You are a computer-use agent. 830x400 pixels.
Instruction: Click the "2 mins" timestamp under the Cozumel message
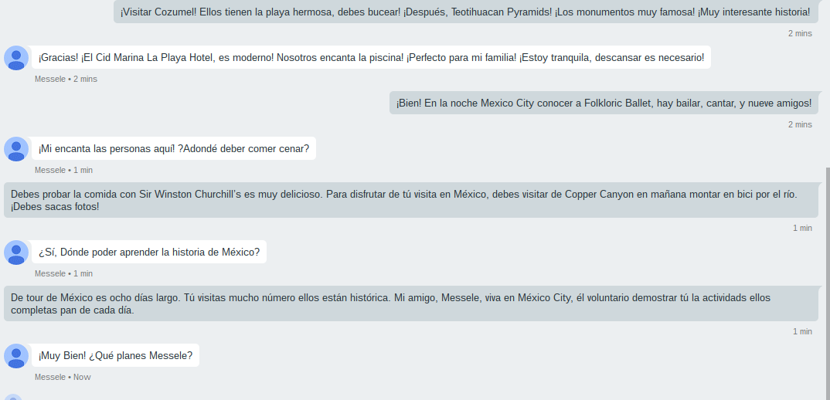click(x=800, y=33)
